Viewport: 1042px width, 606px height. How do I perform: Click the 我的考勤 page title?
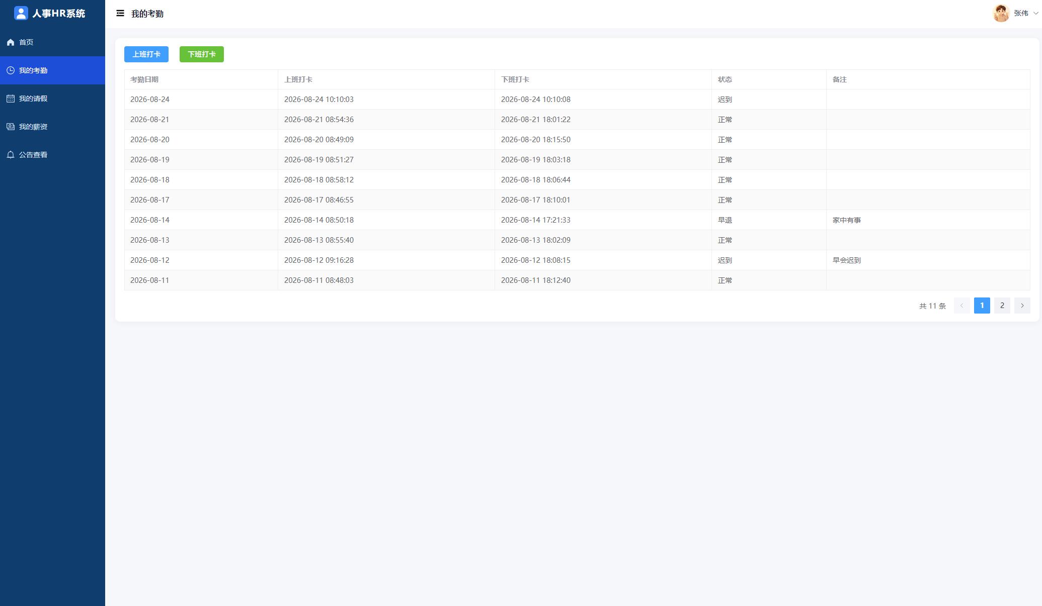pyautogui.click(x=147, y=14)
